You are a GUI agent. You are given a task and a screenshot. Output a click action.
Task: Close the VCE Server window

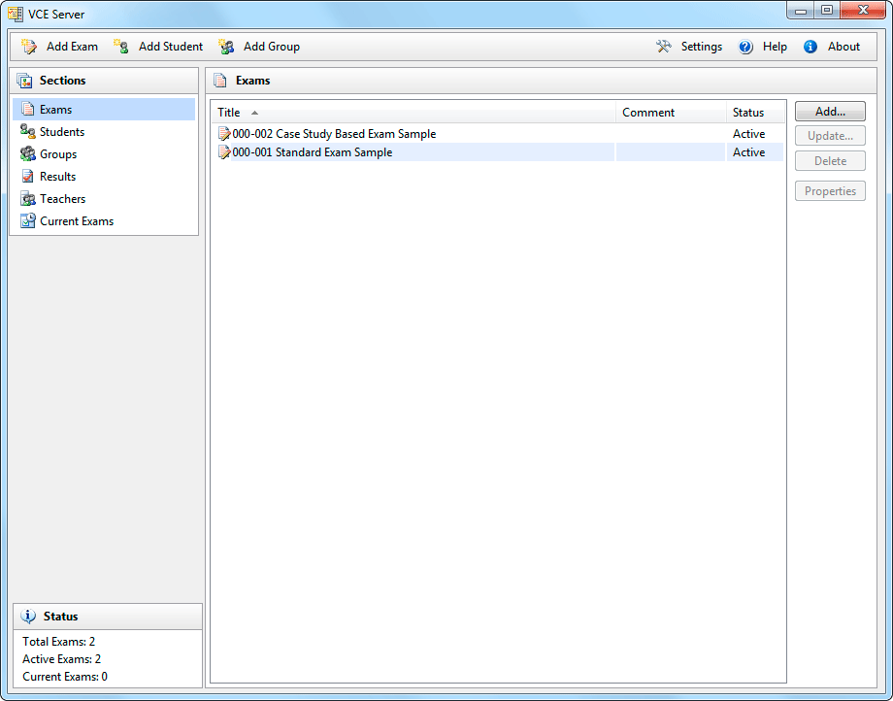pyautogui.click(x=863, y=11)
